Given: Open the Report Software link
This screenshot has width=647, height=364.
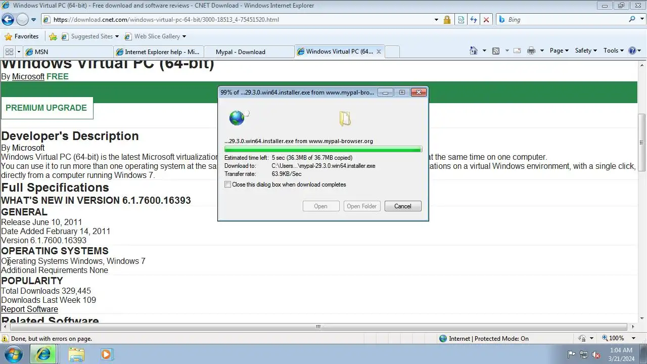Looking at the screenshot, I should click(x=29, y=309).
